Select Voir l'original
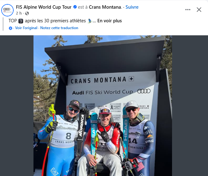 (x=26, y=28)
